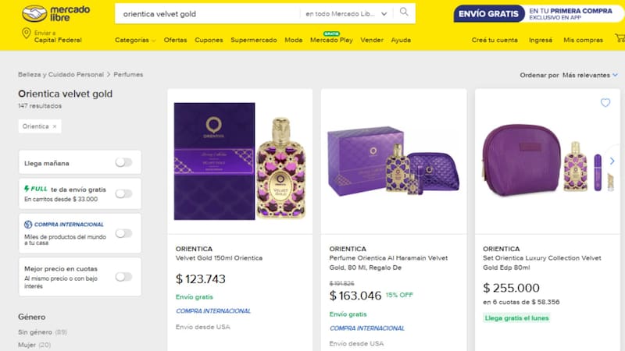Enable the Llega mañana toggle
Image resolution: width=625 pixels, height=351 pixels.
click(123, 163)
